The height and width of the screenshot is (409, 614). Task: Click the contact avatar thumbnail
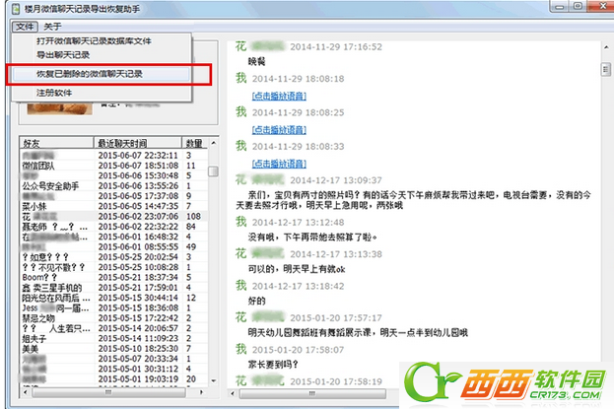pos(59,108)
